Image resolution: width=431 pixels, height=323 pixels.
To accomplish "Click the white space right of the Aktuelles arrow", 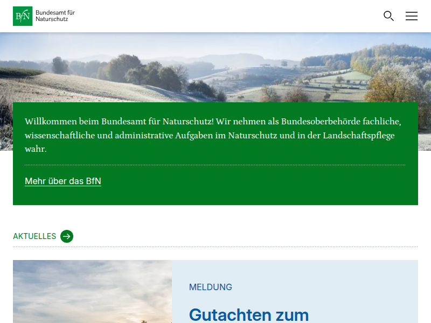I will 242,236.
